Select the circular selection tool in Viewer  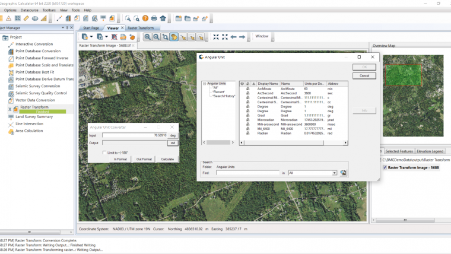coord(201,37)
